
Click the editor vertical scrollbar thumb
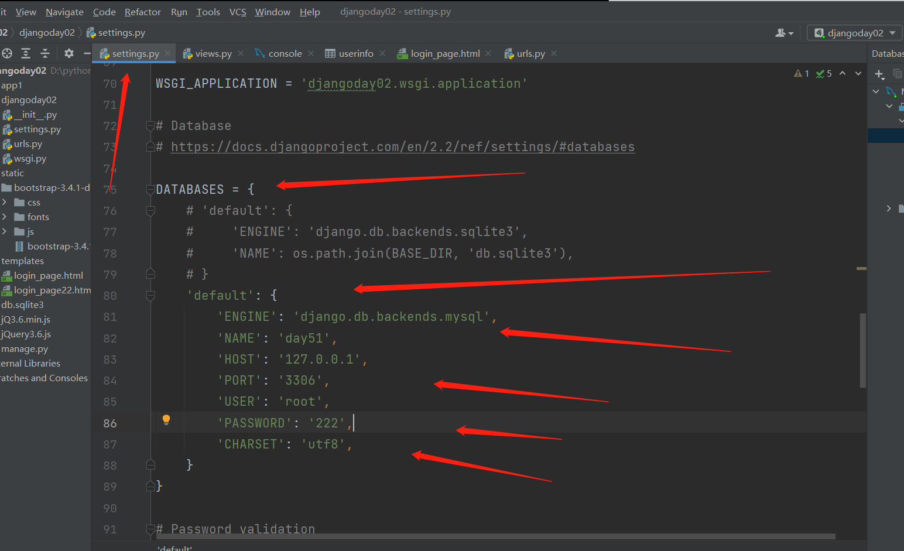pos(863,350)
